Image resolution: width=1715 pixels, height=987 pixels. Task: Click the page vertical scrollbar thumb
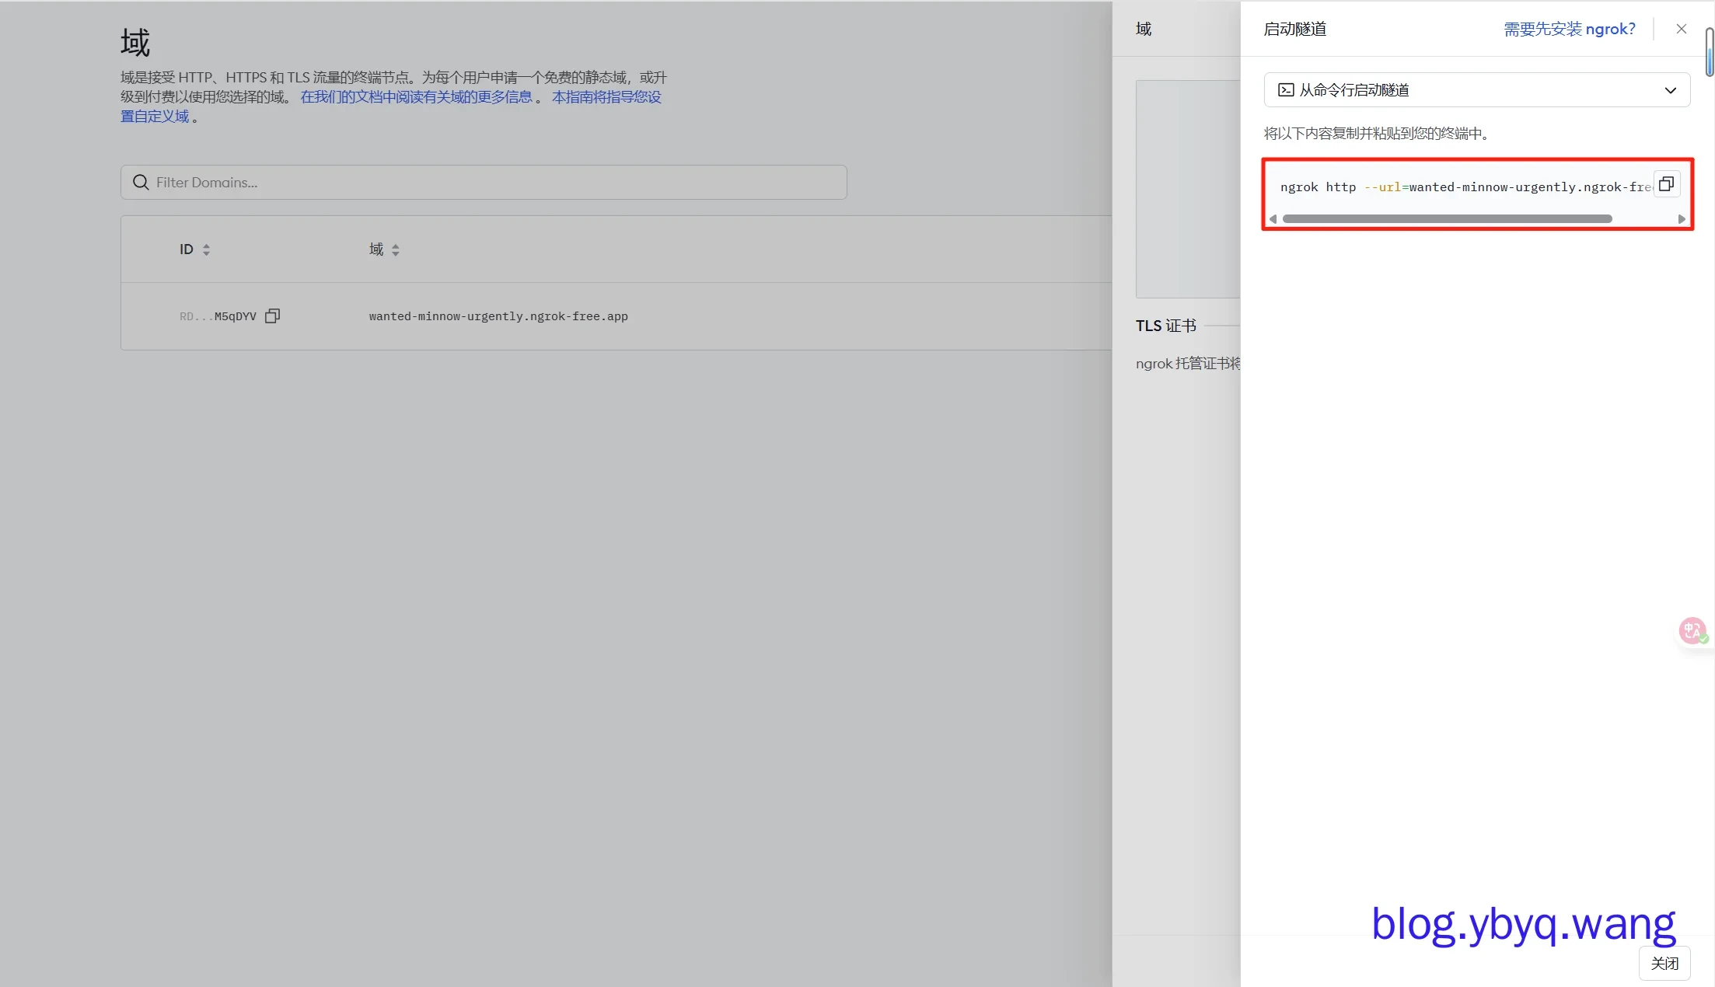tap(1710, 51)
